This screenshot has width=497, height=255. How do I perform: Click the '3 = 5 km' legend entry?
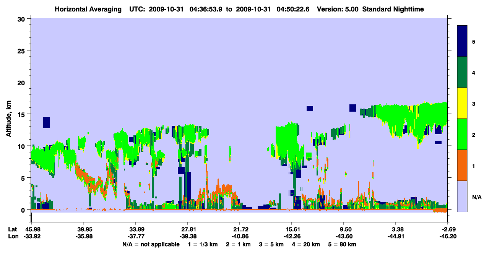(271, 244)
